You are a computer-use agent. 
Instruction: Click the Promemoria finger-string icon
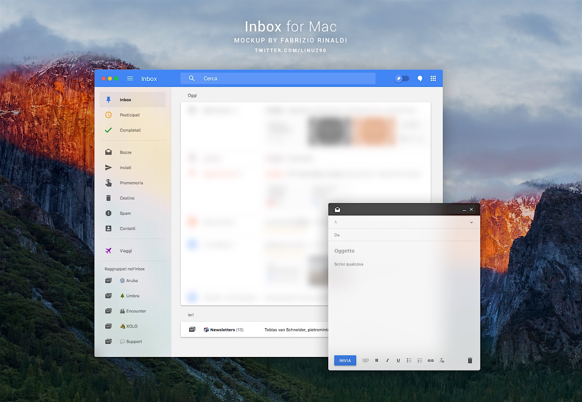point(109,182)
